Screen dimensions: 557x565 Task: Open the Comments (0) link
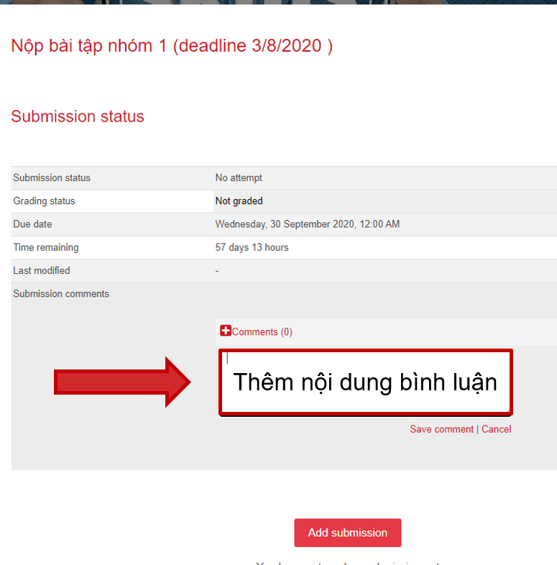262,332
